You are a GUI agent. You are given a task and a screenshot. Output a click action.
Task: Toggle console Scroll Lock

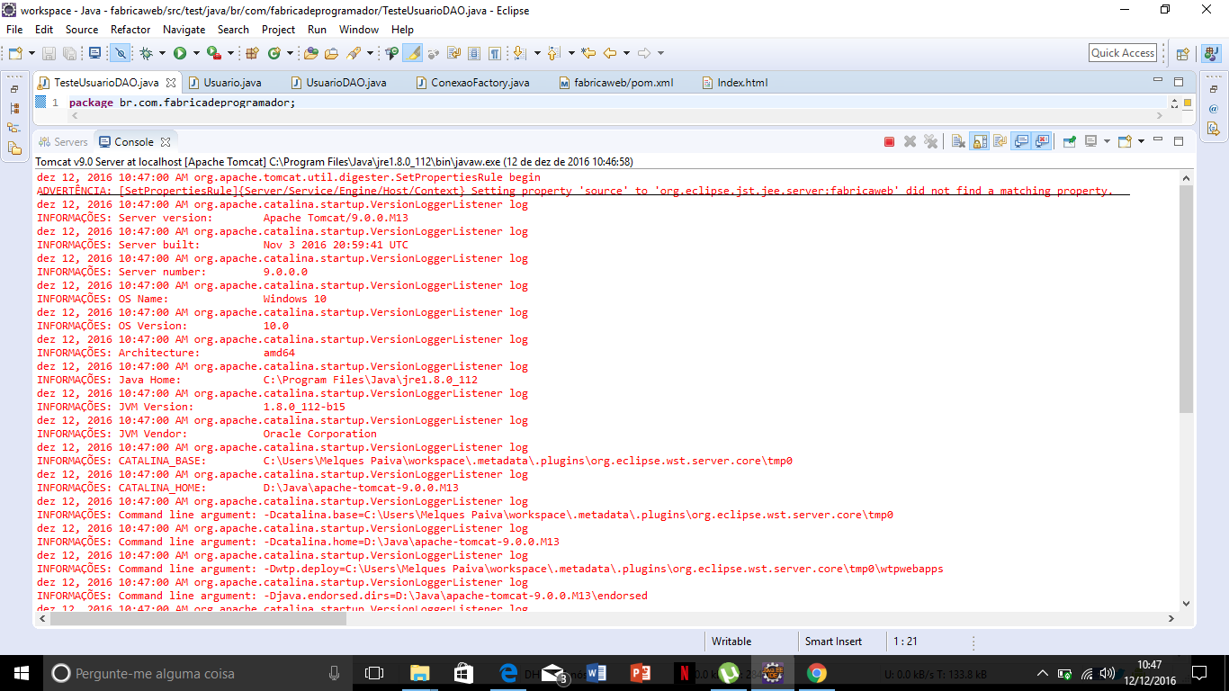tap(979, 141)
